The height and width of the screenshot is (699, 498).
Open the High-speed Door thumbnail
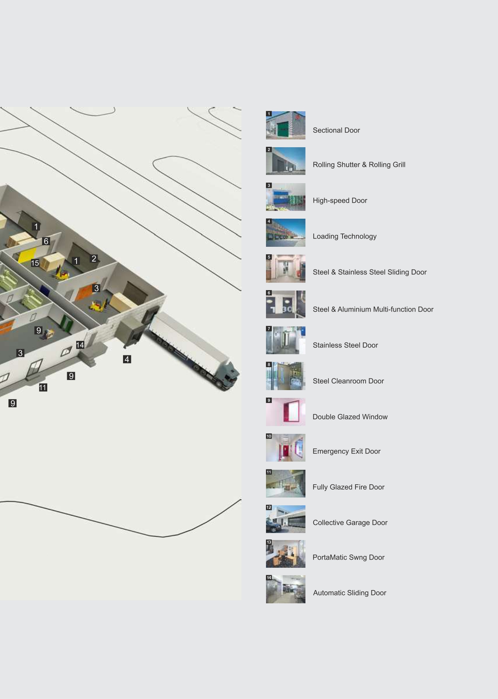point(286,197)
